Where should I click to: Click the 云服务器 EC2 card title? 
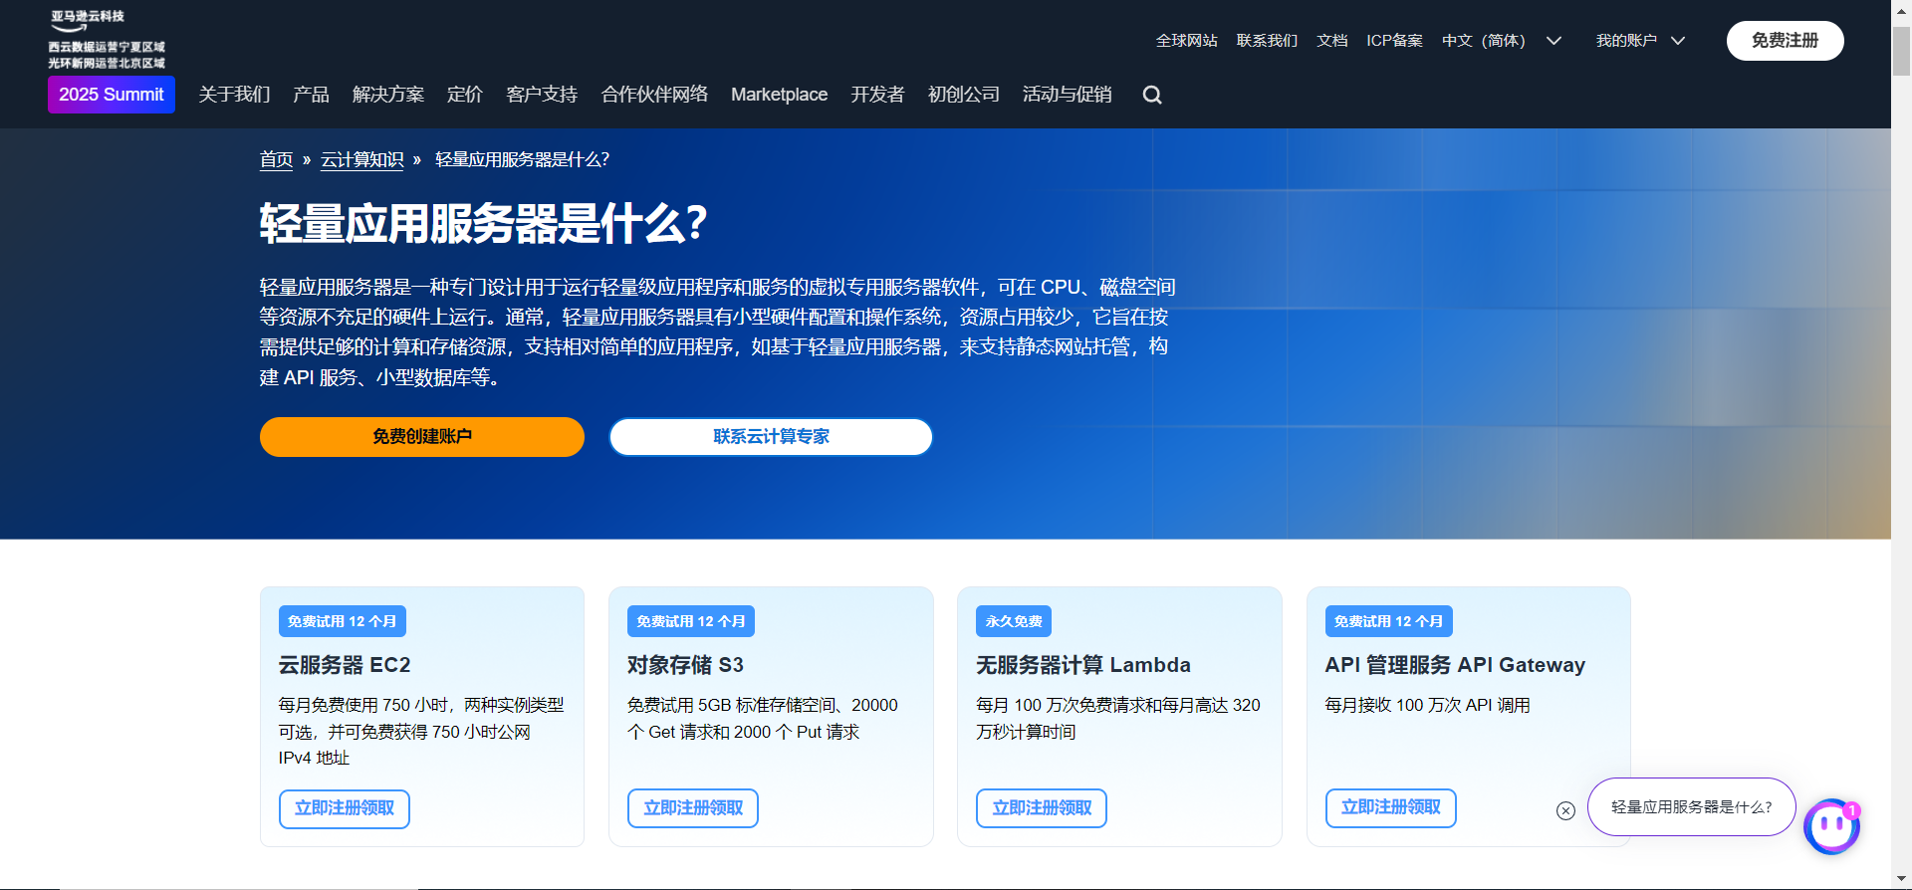click(345, 665)
